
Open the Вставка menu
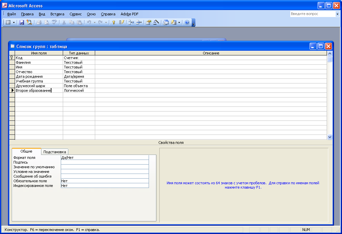(x=57, y=14)
